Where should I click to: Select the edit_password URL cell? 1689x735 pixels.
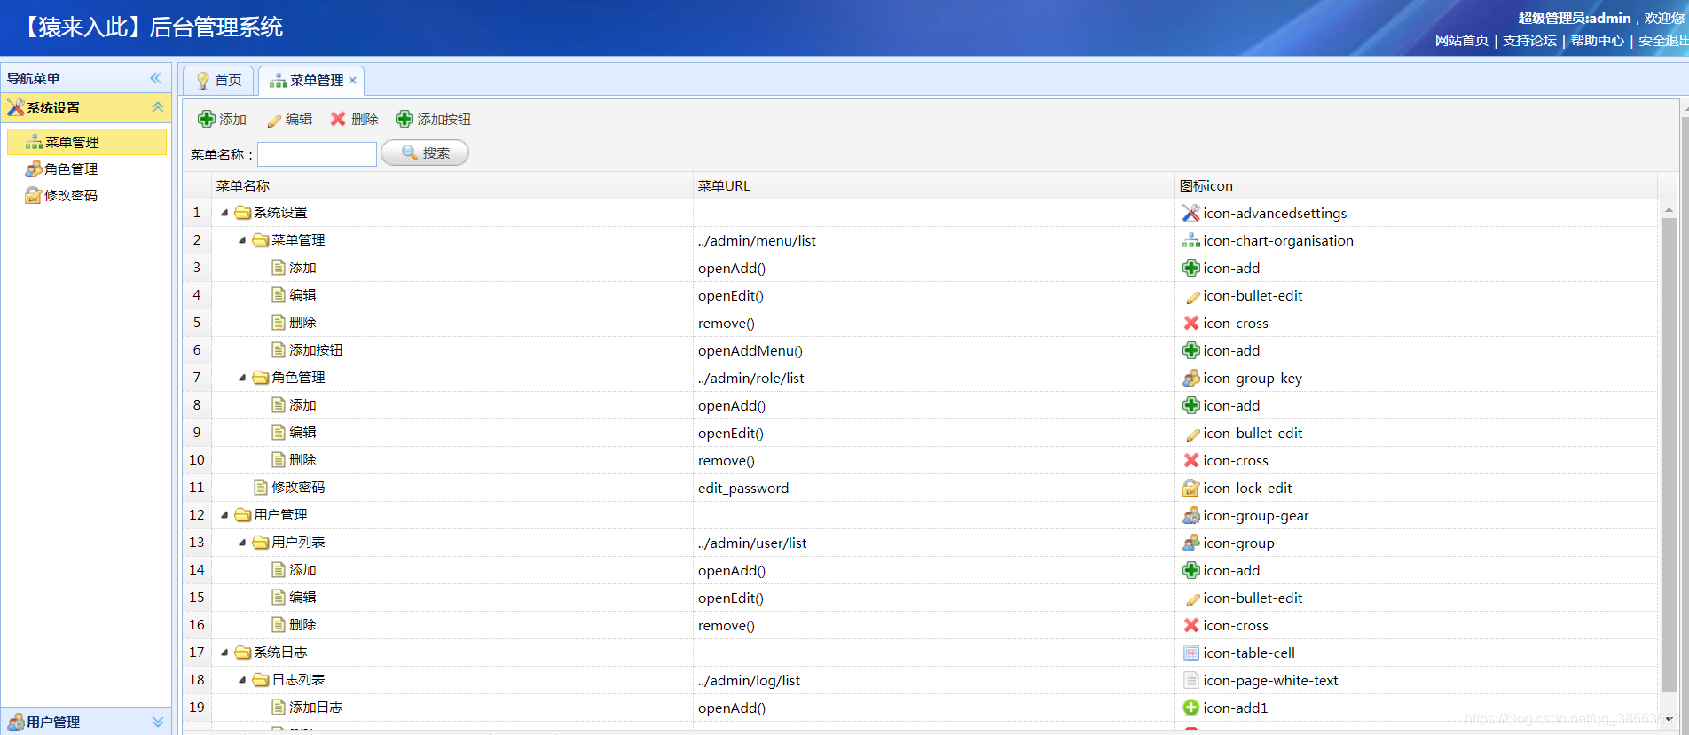point(934,488)
